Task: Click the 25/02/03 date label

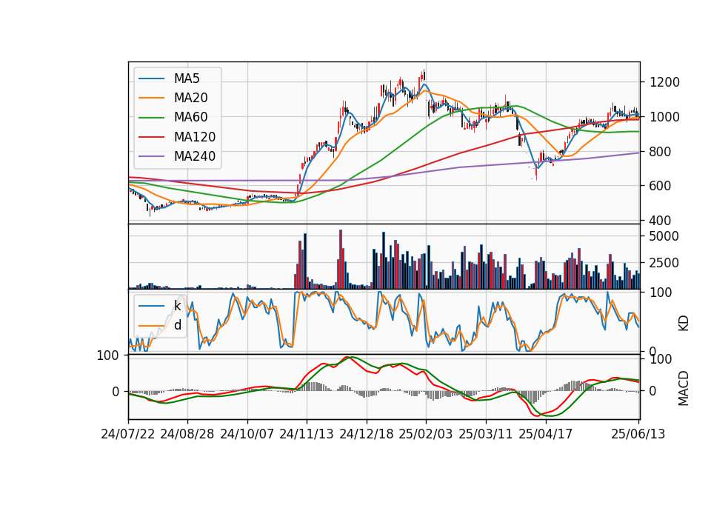Action: [426, 434]
